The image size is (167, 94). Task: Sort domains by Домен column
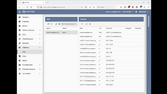(48, 28)
